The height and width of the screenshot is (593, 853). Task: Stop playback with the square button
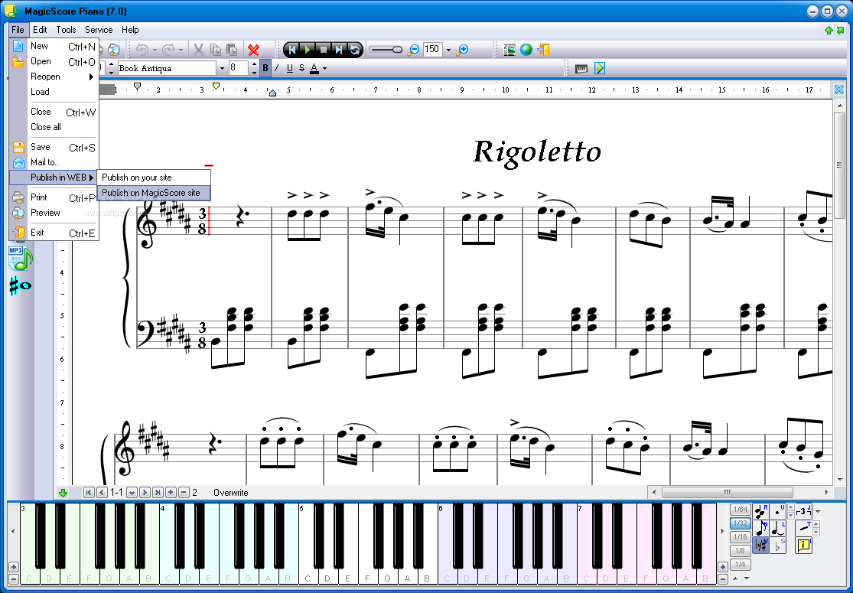323,50
